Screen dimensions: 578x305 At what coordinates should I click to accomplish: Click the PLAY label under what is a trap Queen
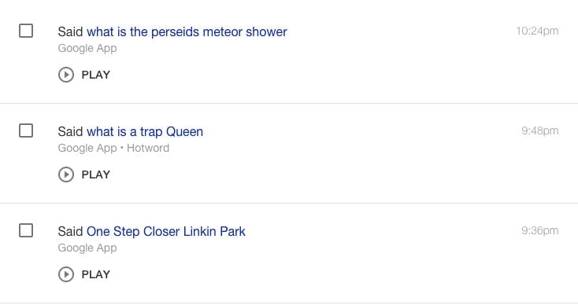pyautogui.click(x=96, y=175)
